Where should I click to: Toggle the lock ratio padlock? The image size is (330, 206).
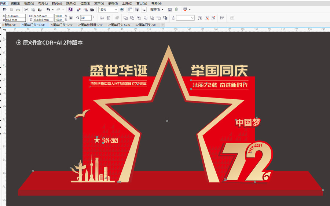pyautogui.click(x=71, y=18)
